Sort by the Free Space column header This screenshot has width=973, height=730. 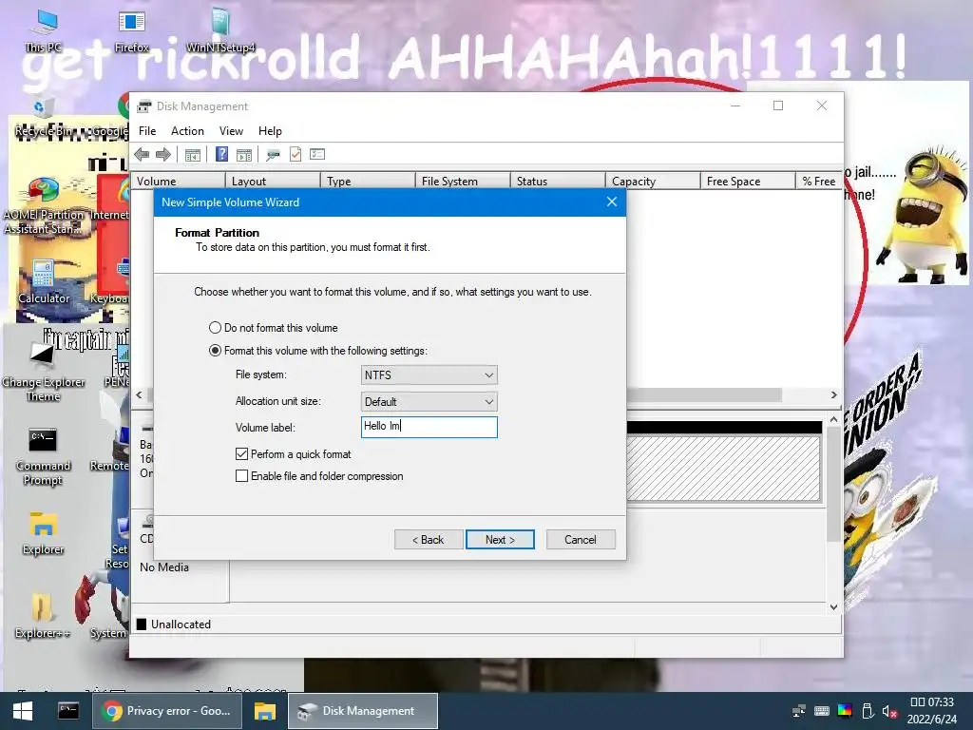747,182
